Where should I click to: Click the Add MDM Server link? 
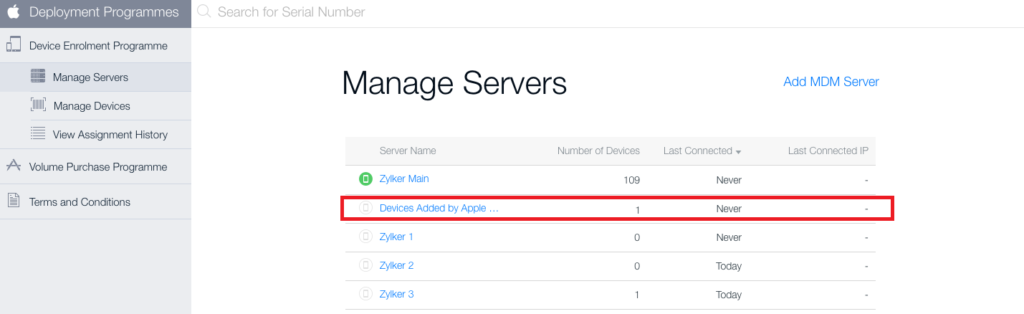[x=831, y=82]
